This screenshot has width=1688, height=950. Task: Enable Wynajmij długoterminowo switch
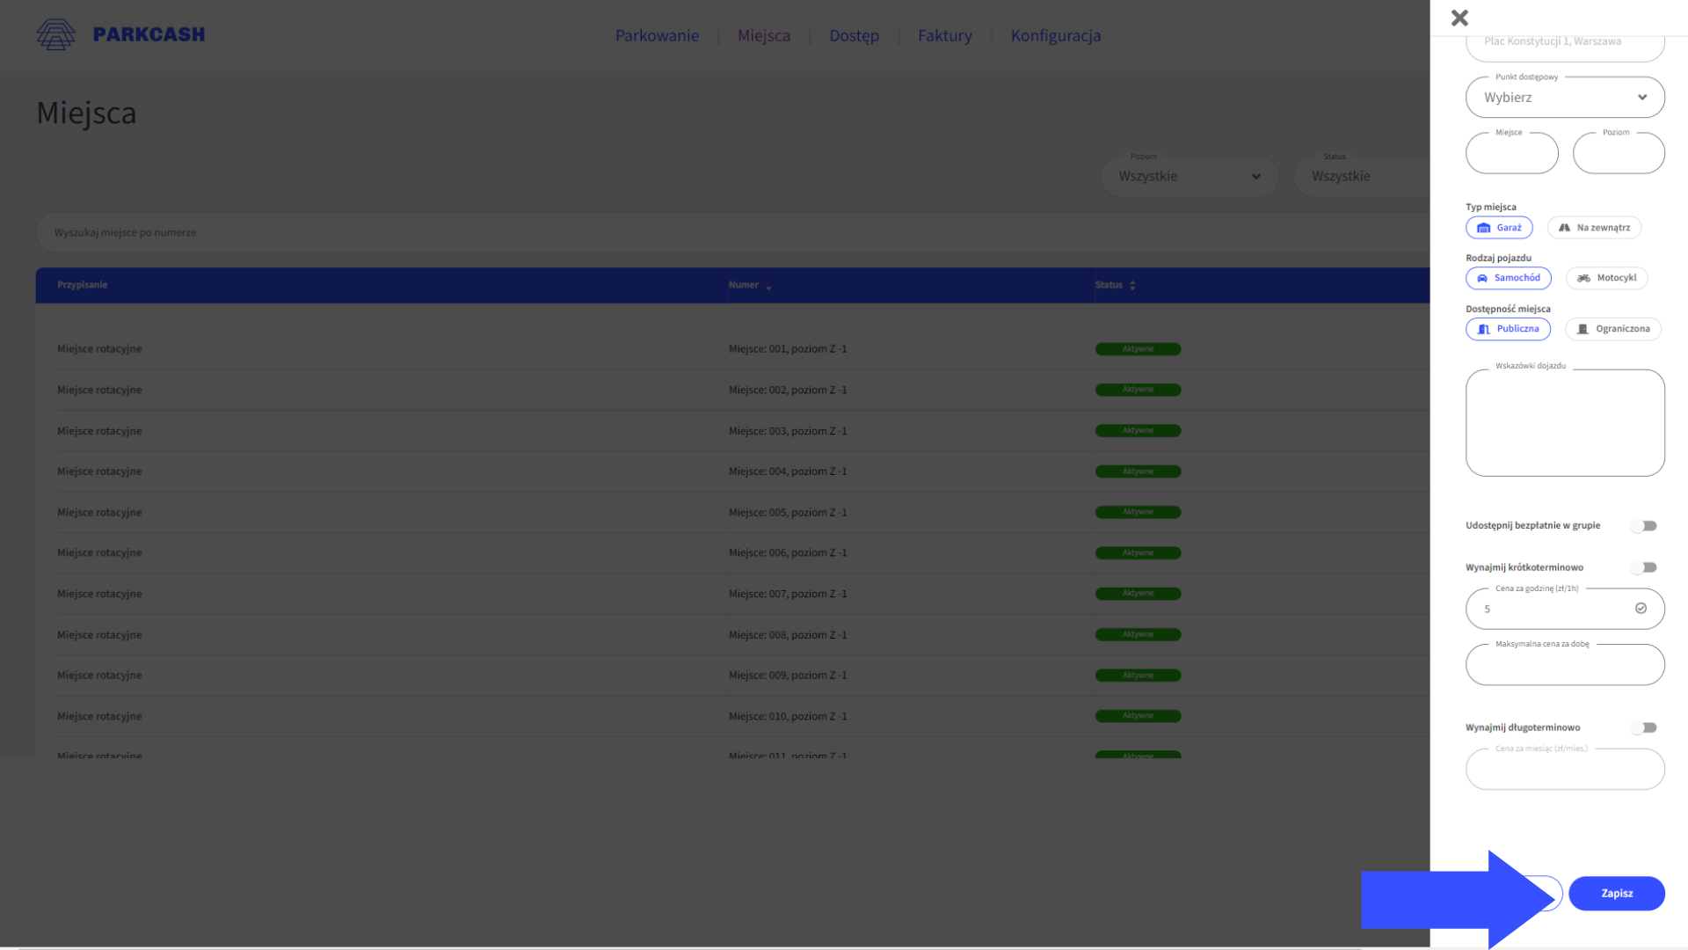point(1644,728)
